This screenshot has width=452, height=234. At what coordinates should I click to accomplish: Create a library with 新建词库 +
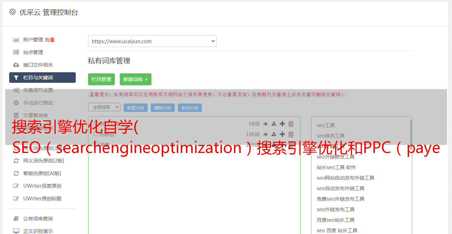136,79
